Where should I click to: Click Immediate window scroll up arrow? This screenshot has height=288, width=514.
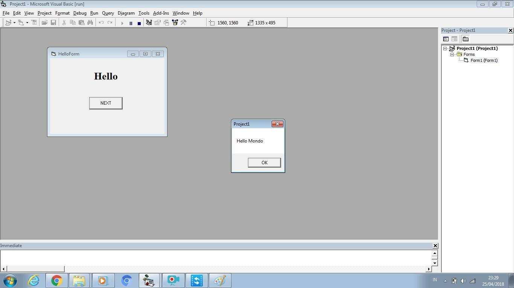[435, 253]
